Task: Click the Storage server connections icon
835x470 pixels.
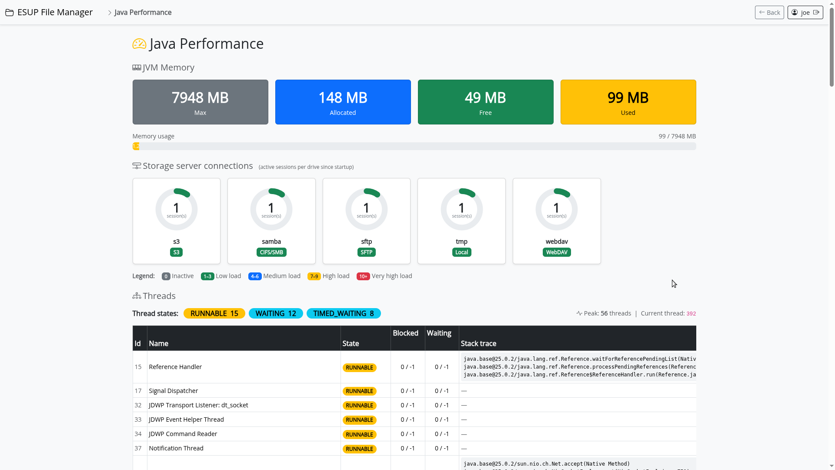Action: pos(137,166)
